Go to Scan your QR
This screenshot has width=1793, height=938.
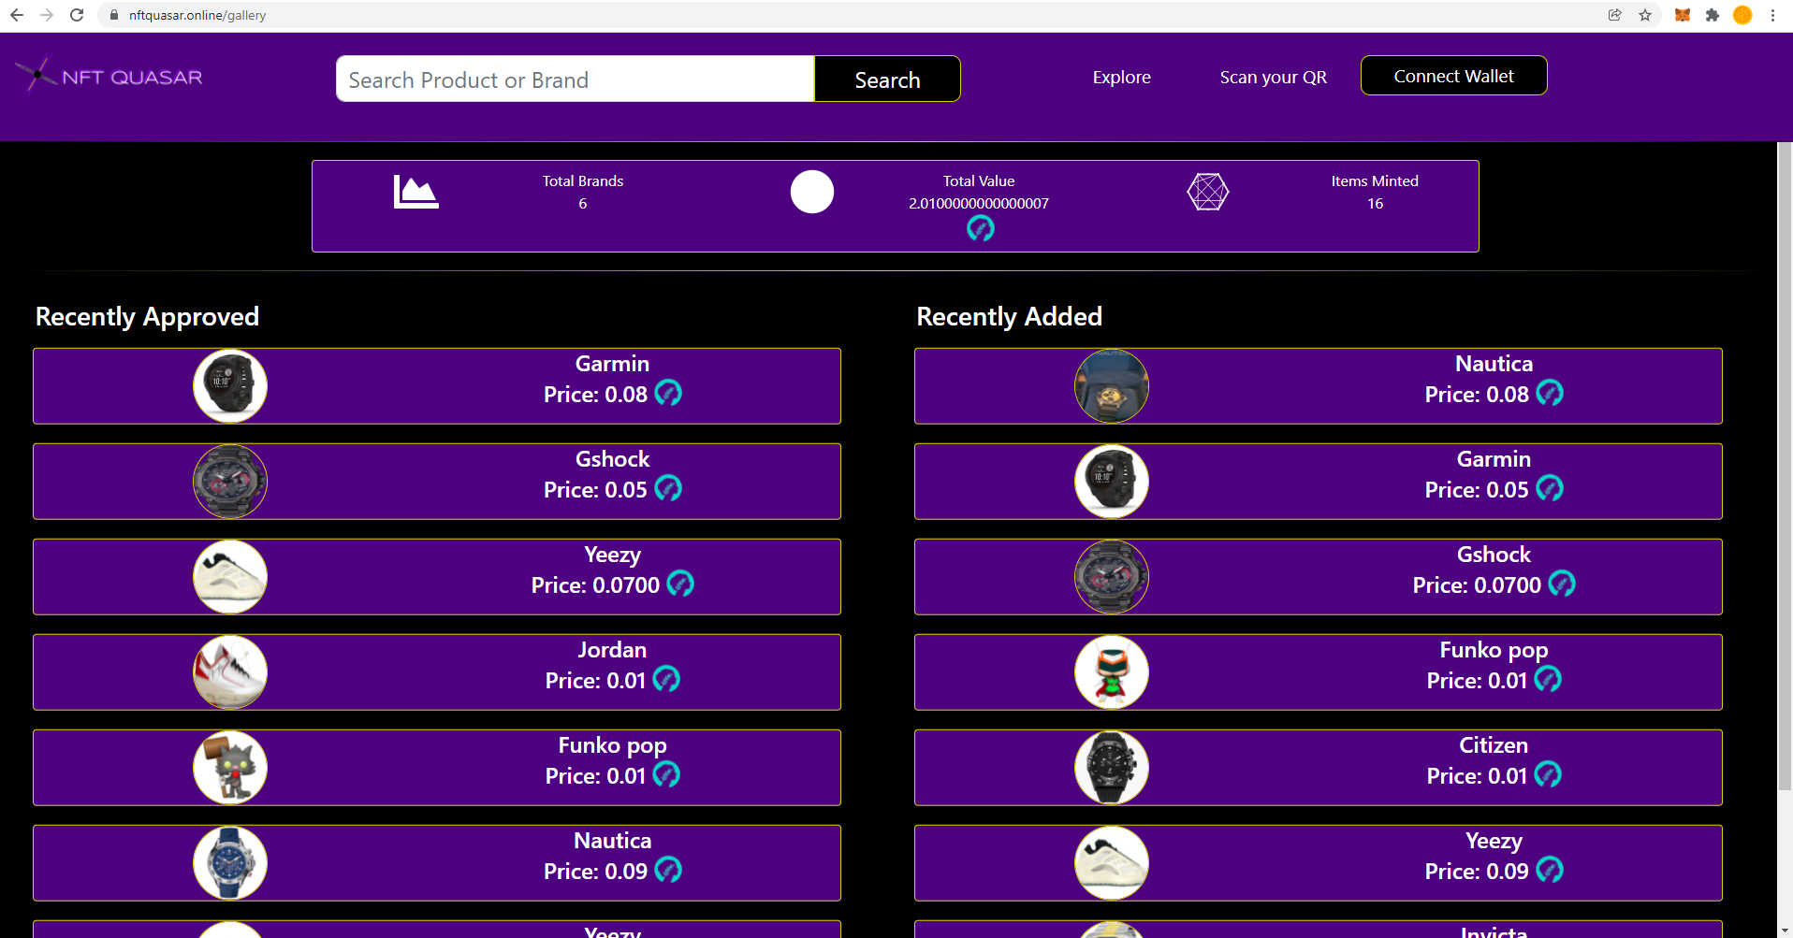[1273, 77]
